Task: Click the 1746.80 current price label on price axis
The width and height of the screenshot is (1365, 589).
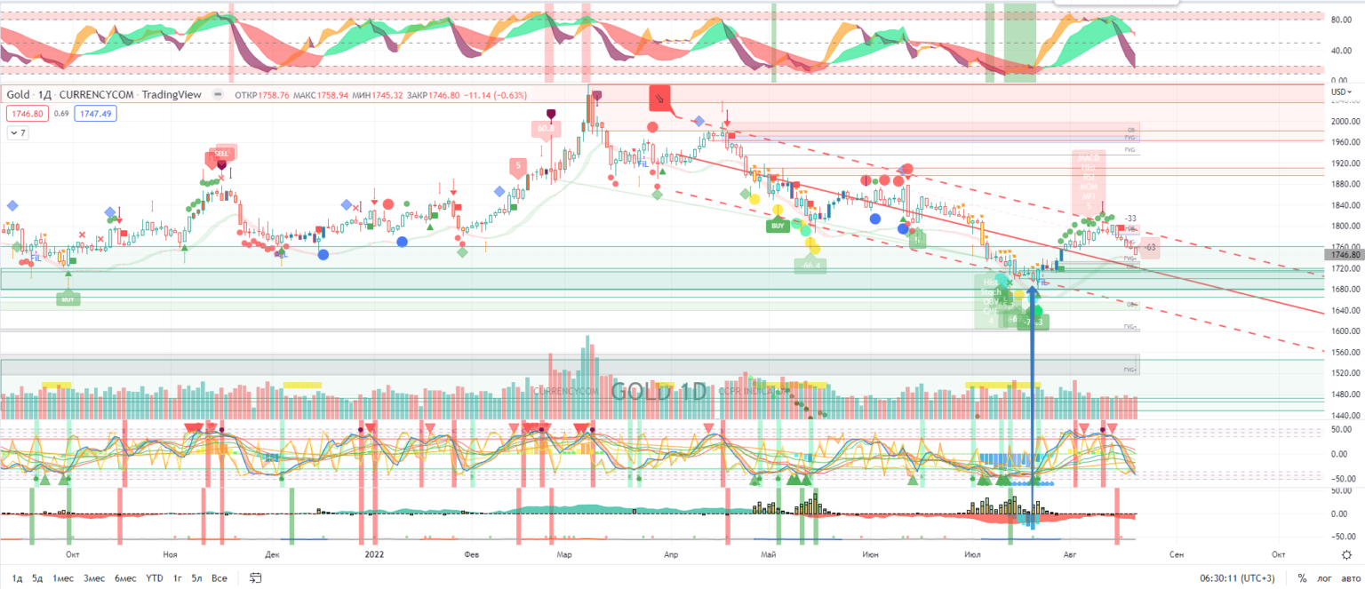Action: click(1342, 254)
